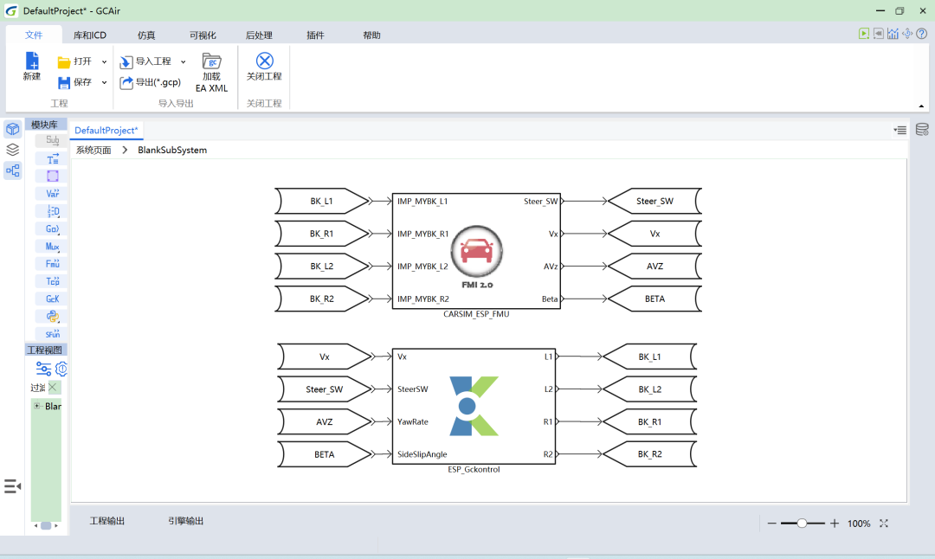Image resolution: width=935 pixels, height=559 pixels.
Task: Expand the 导入工程 dropdown arrow
Action: [183, 62]
